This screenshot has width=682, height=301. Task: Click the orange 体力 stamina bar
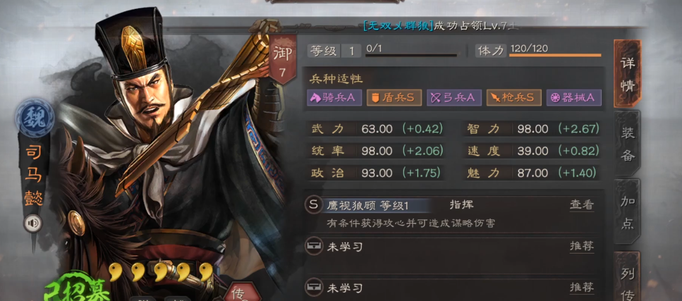point(555,55)
